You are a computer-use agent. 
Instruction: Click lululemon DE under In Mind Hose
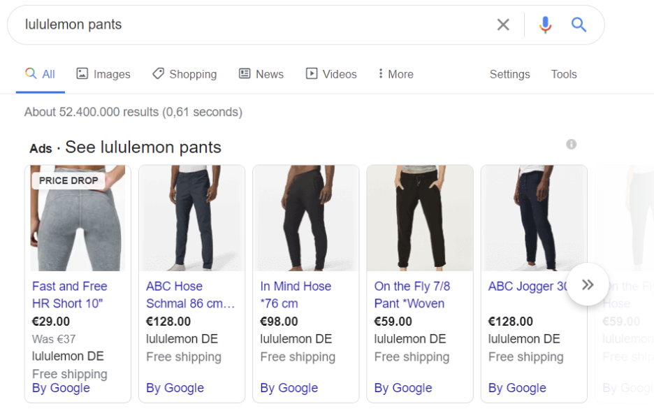[296, 339]
